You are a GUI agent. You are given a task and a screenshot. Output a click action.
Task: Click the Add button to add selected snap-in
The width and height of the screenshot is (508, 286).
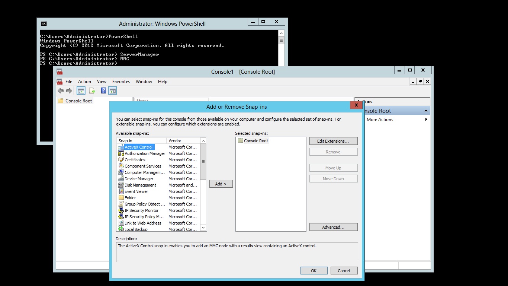coord(221,184)
